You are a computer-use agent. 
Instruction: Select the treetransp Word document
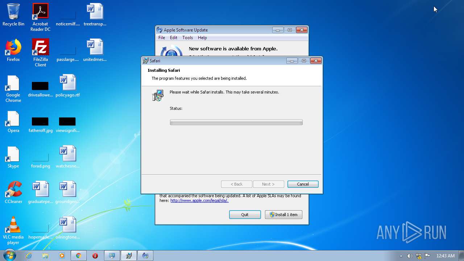point(95,15)
